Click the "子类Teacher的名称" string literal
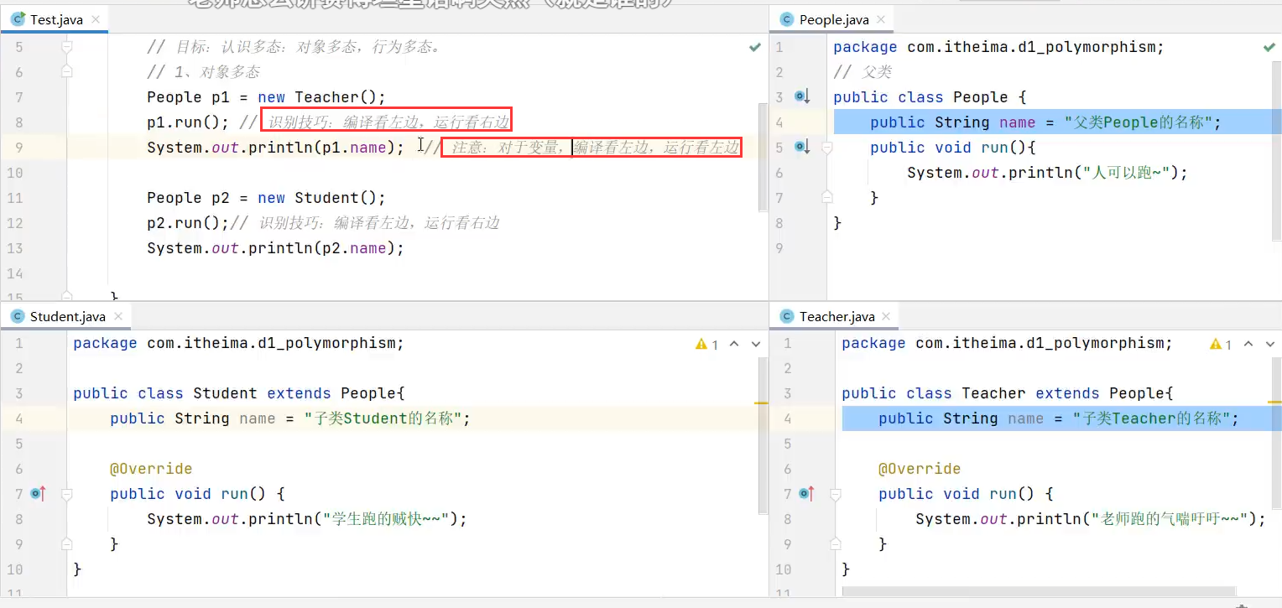1282x608 pixels. coord(1151,418)
